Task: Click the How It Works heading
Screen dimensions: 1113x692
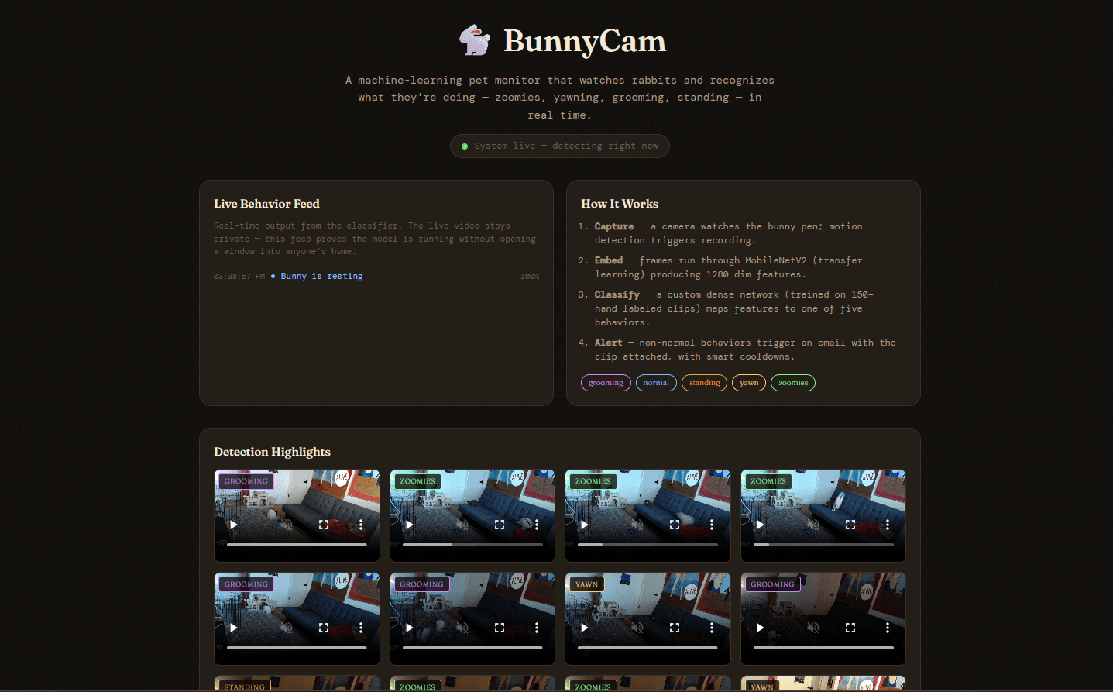Action: (x=620, y=204)
